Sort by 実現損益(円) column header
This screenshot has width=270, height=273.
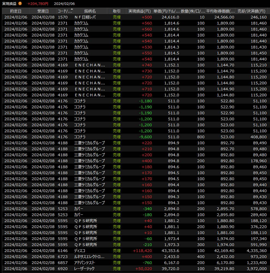click(139, 11)
